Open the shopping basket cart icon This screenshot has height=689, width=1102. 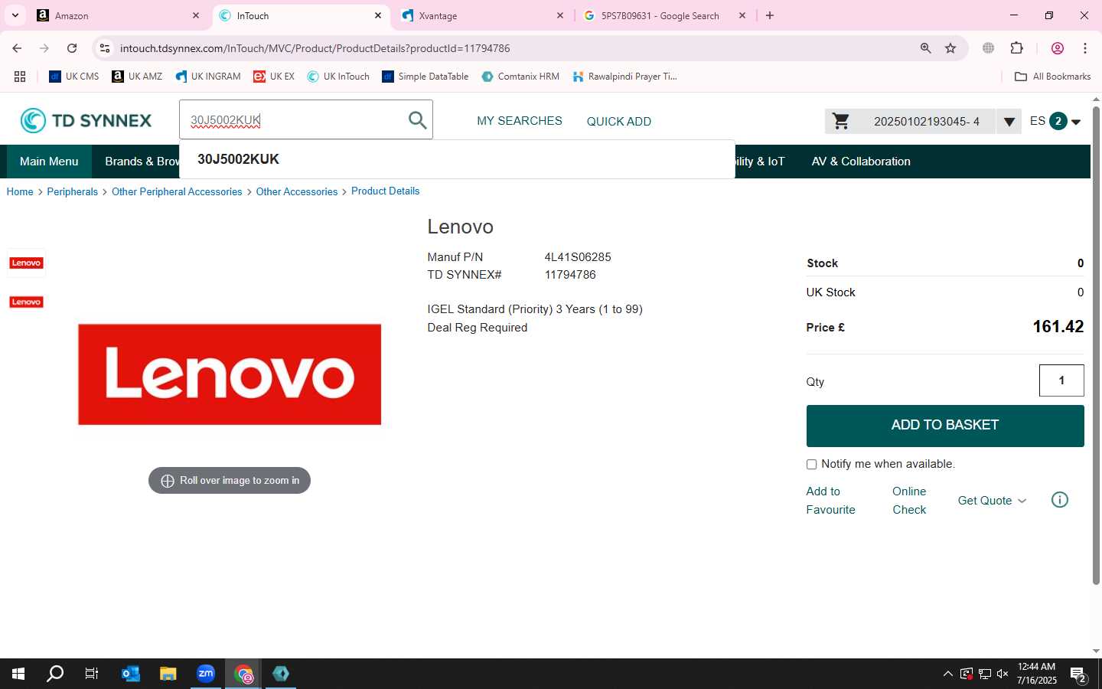841,121
